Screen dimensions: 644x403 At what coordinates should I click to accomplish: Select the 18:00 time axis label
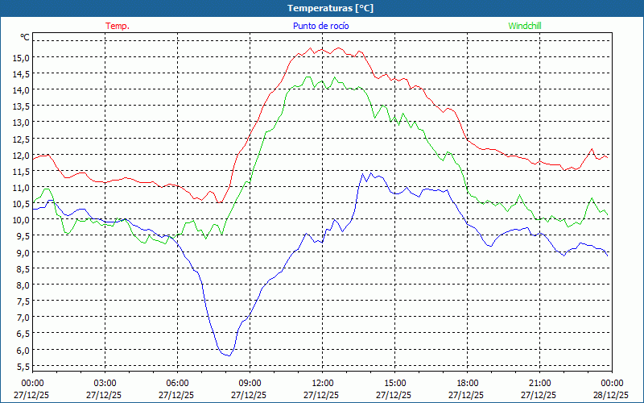(468, 383)
